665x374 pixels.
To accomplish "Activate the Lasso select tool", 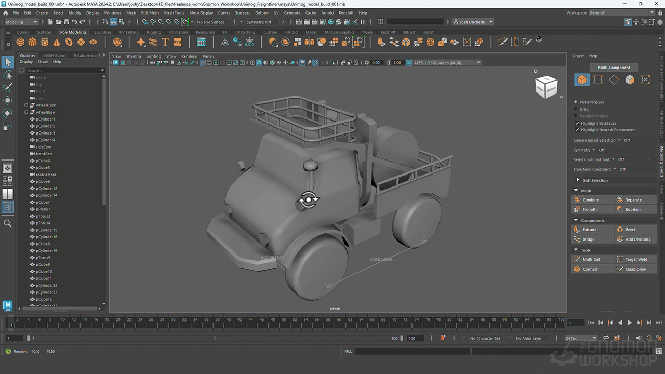I will 8,75.
